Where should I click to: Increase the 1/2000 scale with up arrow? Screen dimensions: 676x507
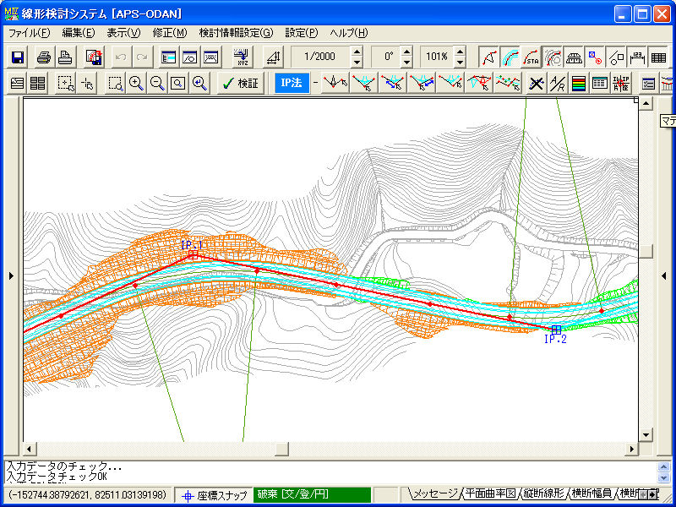tap(357, 52)
